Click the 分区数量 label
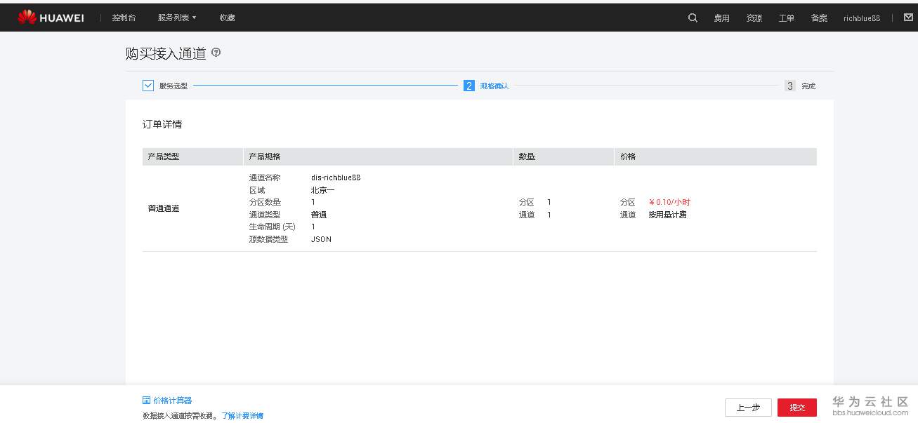 (x=265, y=202)
